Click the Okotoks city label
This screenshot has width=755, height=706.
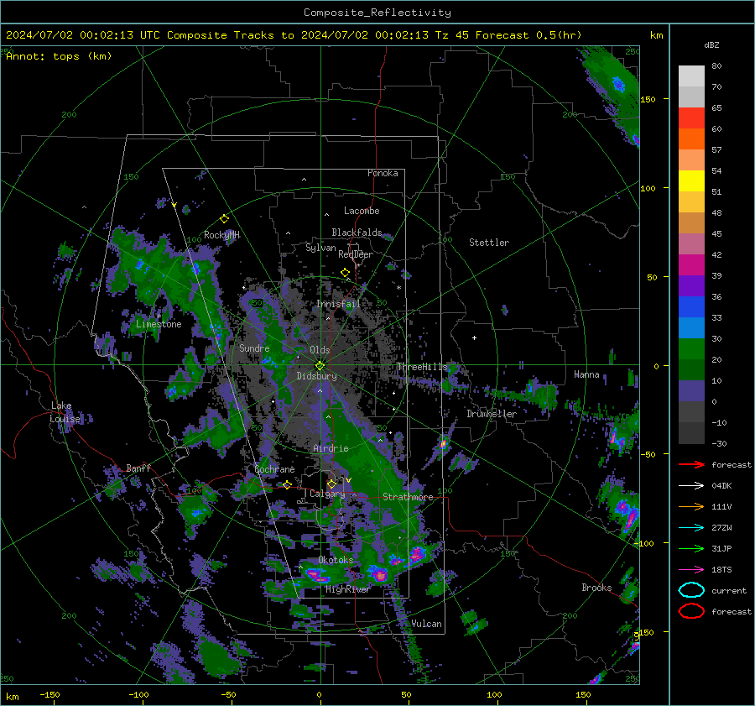[x=336, y=560]
